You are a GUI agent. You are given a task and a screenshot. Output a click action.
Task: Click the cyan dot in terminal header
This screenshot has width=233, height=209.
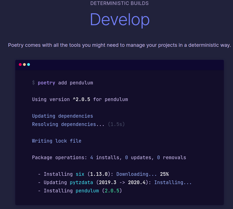point(29,64)
